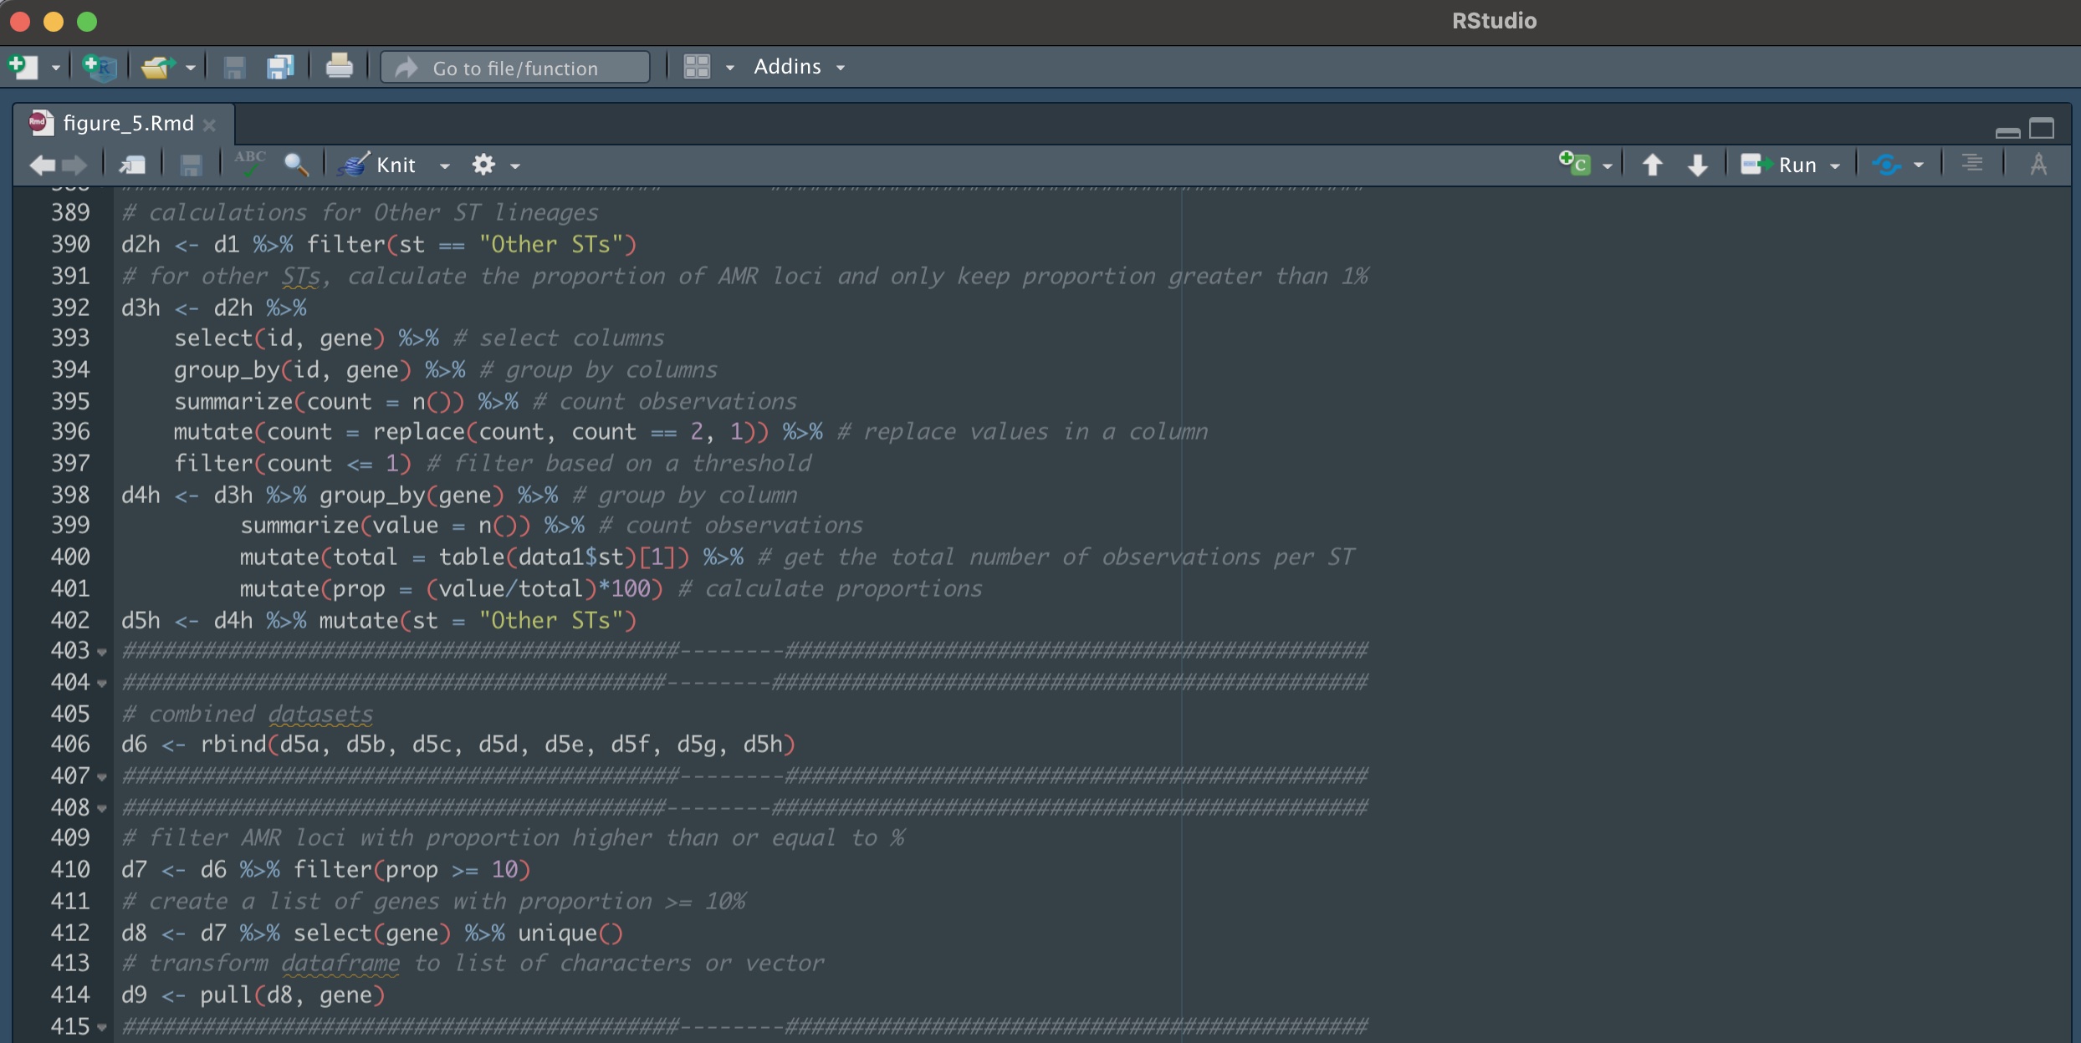The image size is (2081, 1043).
Task: Click the new file icon
Action: (23, 67)
